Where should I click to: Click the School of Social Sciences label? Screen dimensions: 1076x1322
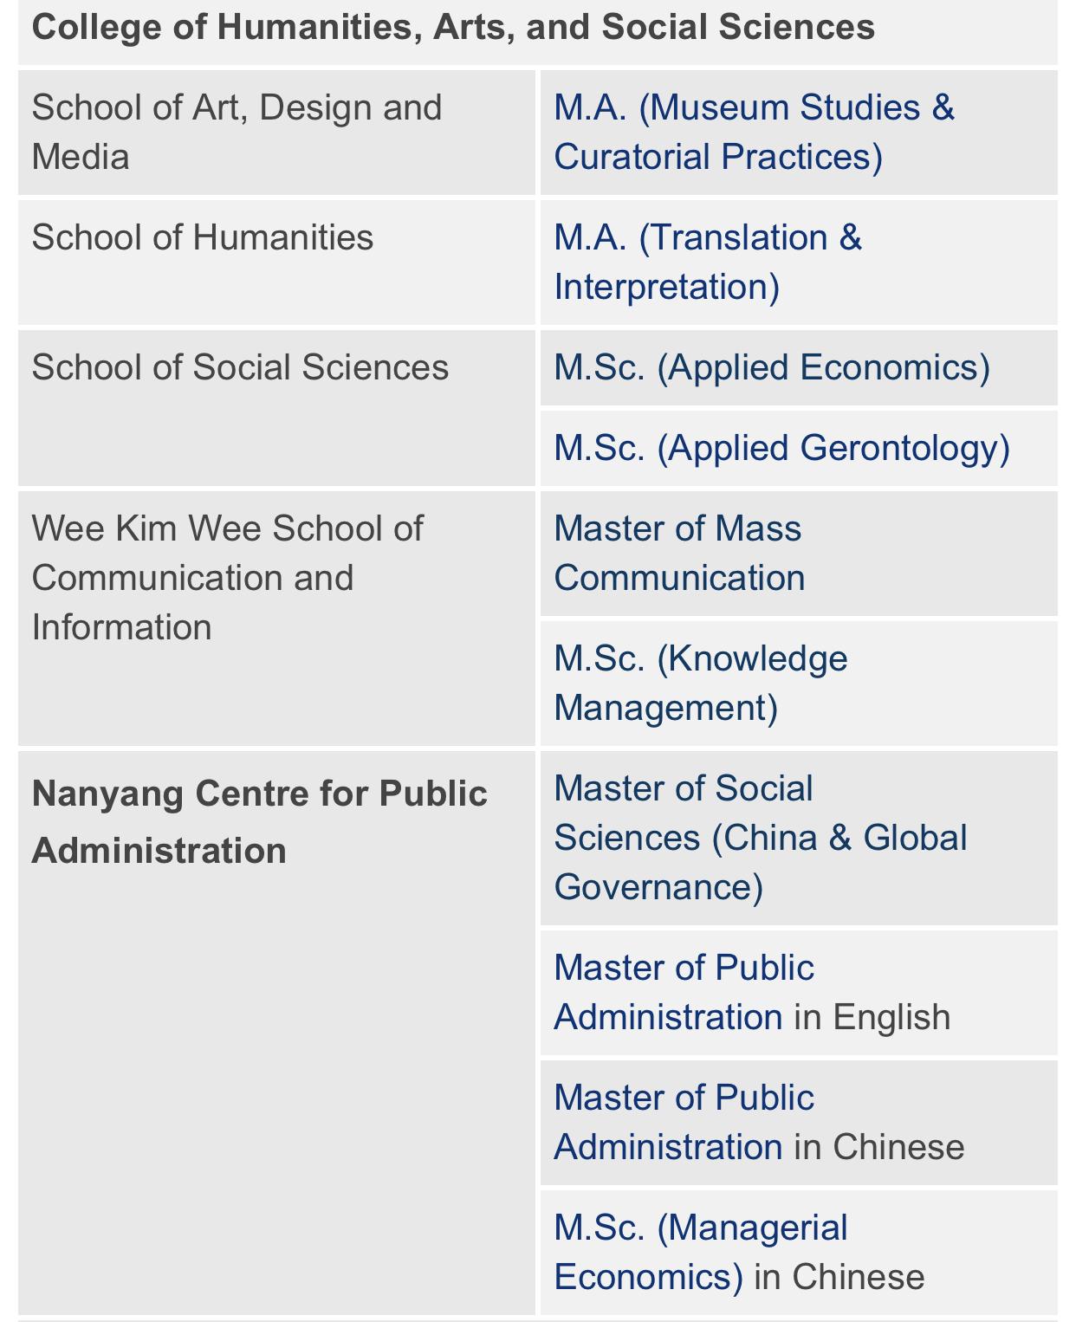coord(240,367)
